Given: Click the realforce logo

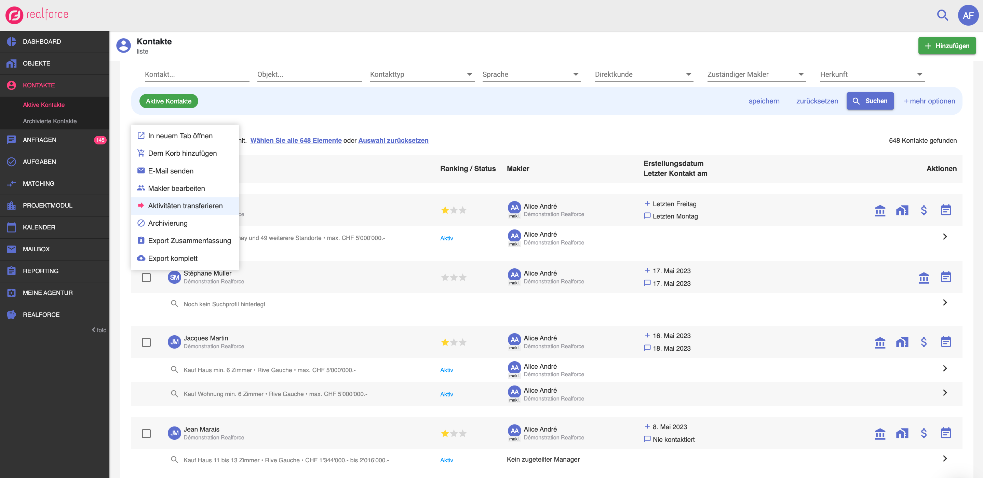Looking at the screenshot, I should [x=37, y=15].
